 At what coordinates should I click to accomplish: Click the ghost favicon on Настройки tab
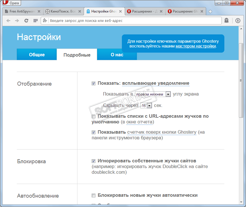(x=88, y=11)
